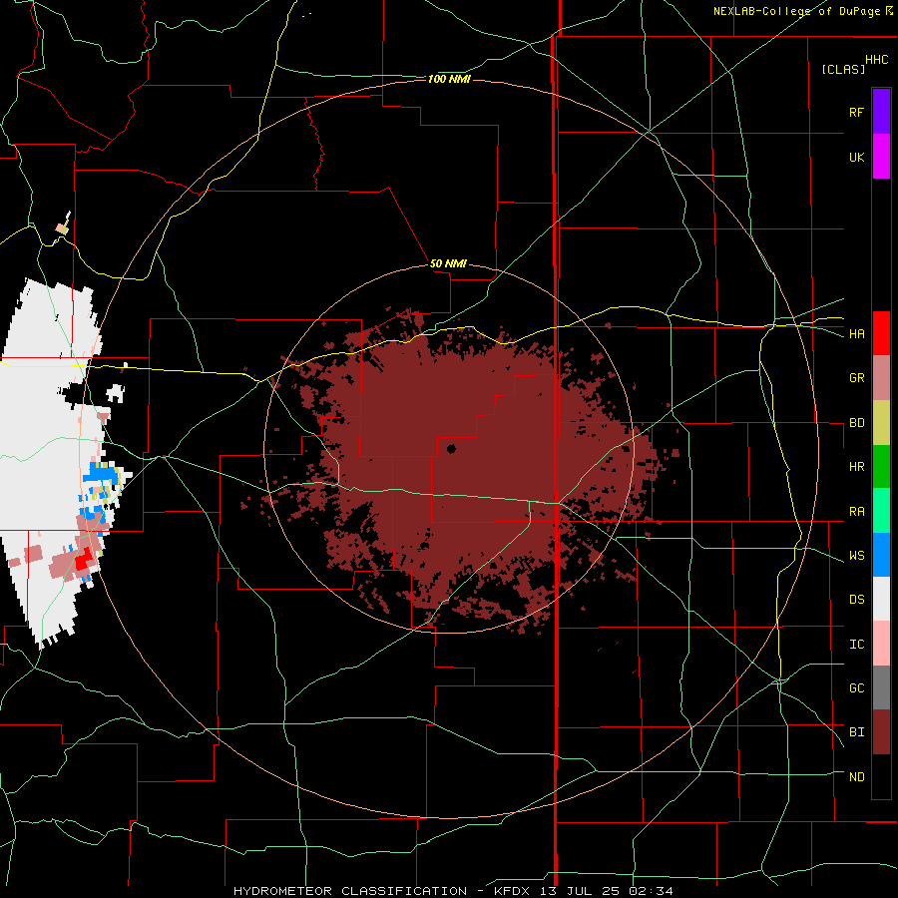
Task: Click the UK legend label
Action: [856, 158]
